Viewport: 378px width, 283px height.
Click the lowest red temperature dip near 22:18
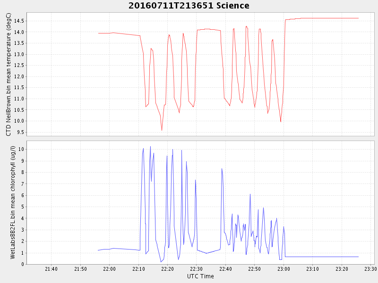[162, 130]
